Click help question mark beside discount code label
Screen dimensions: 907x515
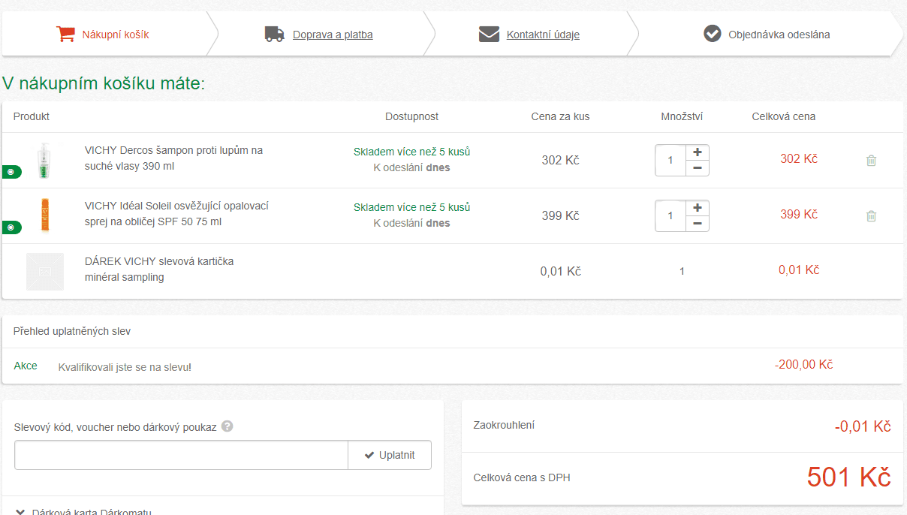pyautogui.click(x=228, y=426)
